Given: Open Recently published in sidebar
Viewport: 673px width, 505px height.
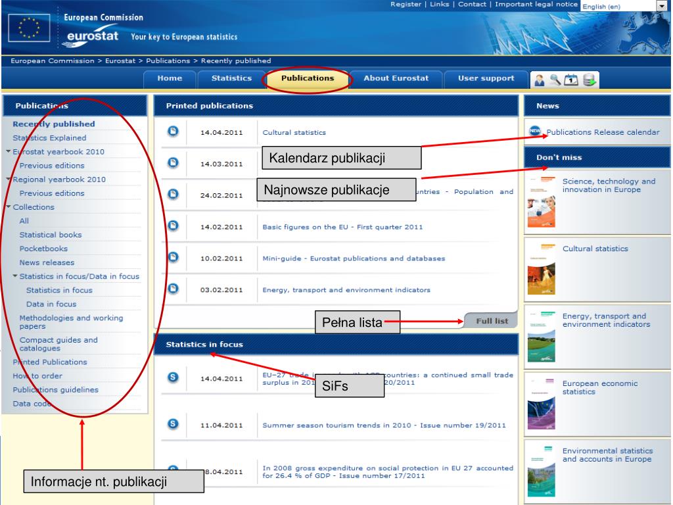Looking at the screenshot, I should [x=54, y=124].
